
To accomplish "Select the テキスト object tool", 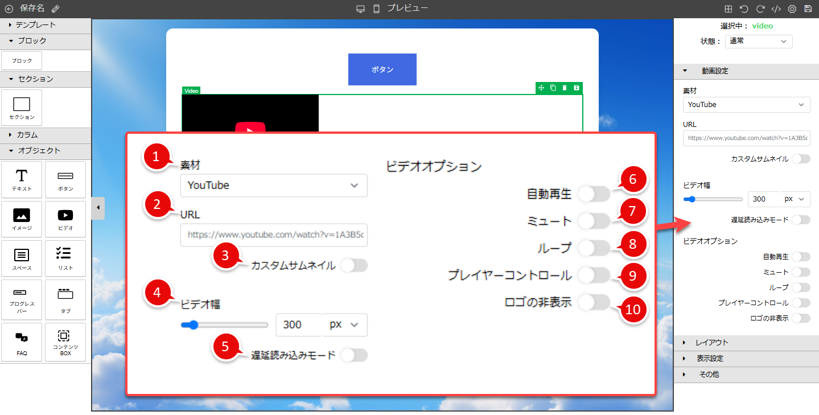I will tap(22, 179).
